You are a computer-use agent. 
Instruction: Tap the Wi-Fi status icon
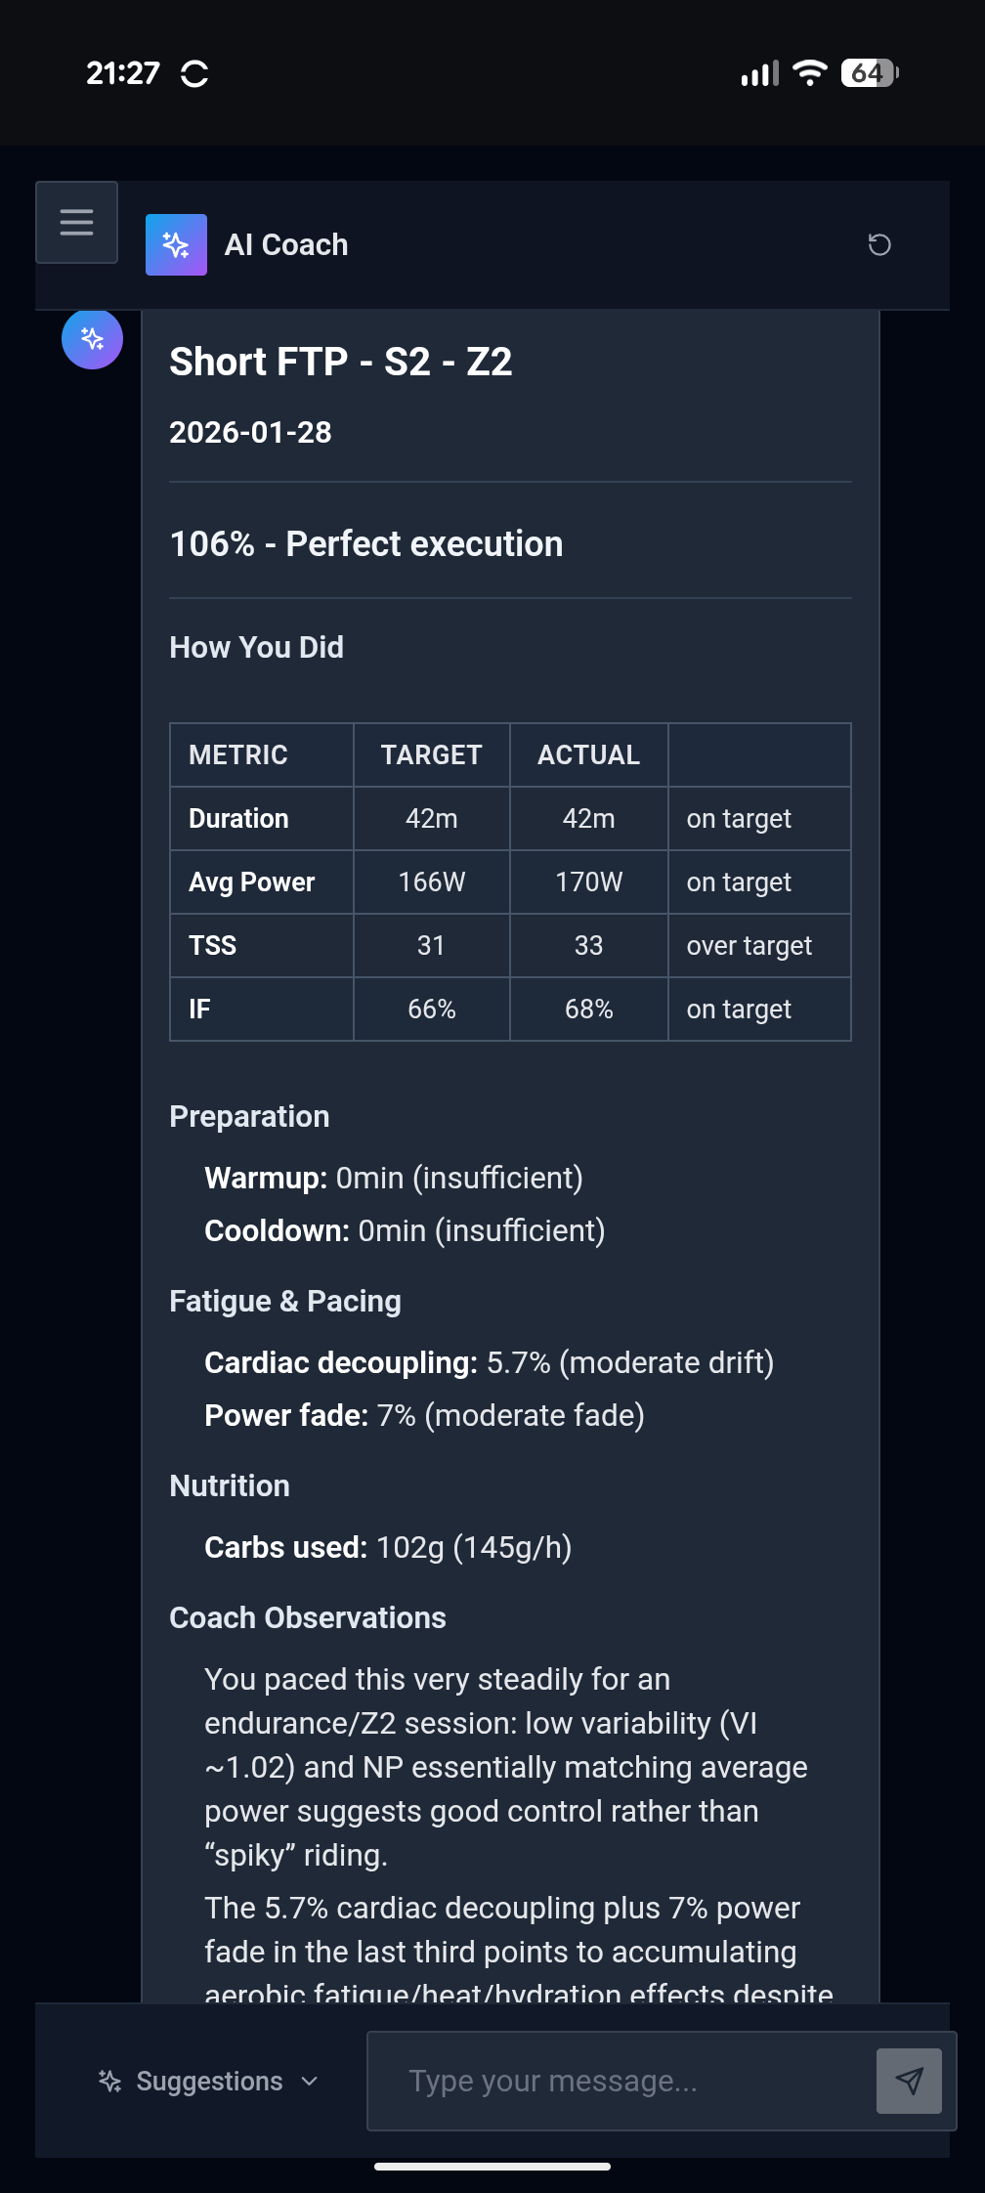(809, 73)
